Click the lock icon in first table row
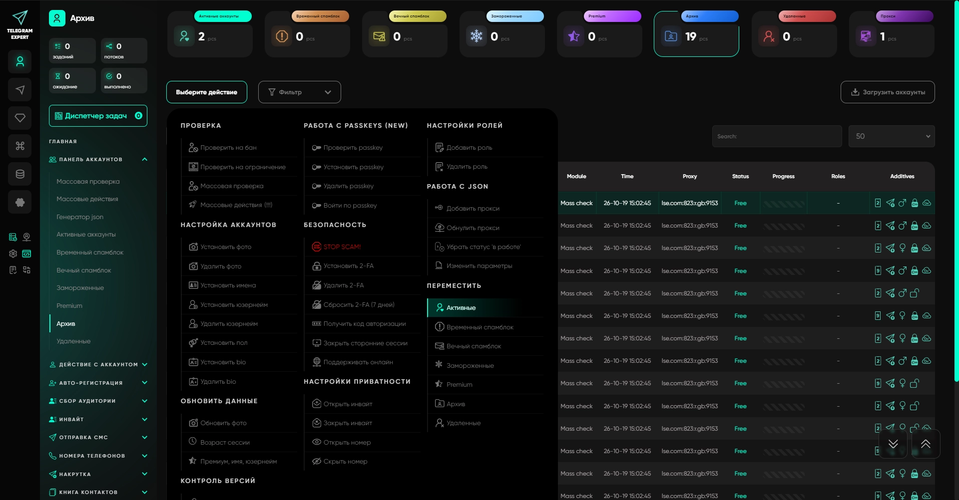 (x=915, y=203)
